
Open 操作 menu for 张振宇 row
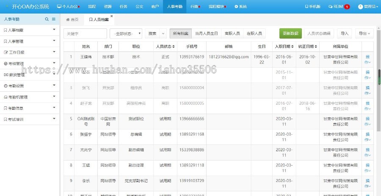pyautogui.click(x=367, y=137)
